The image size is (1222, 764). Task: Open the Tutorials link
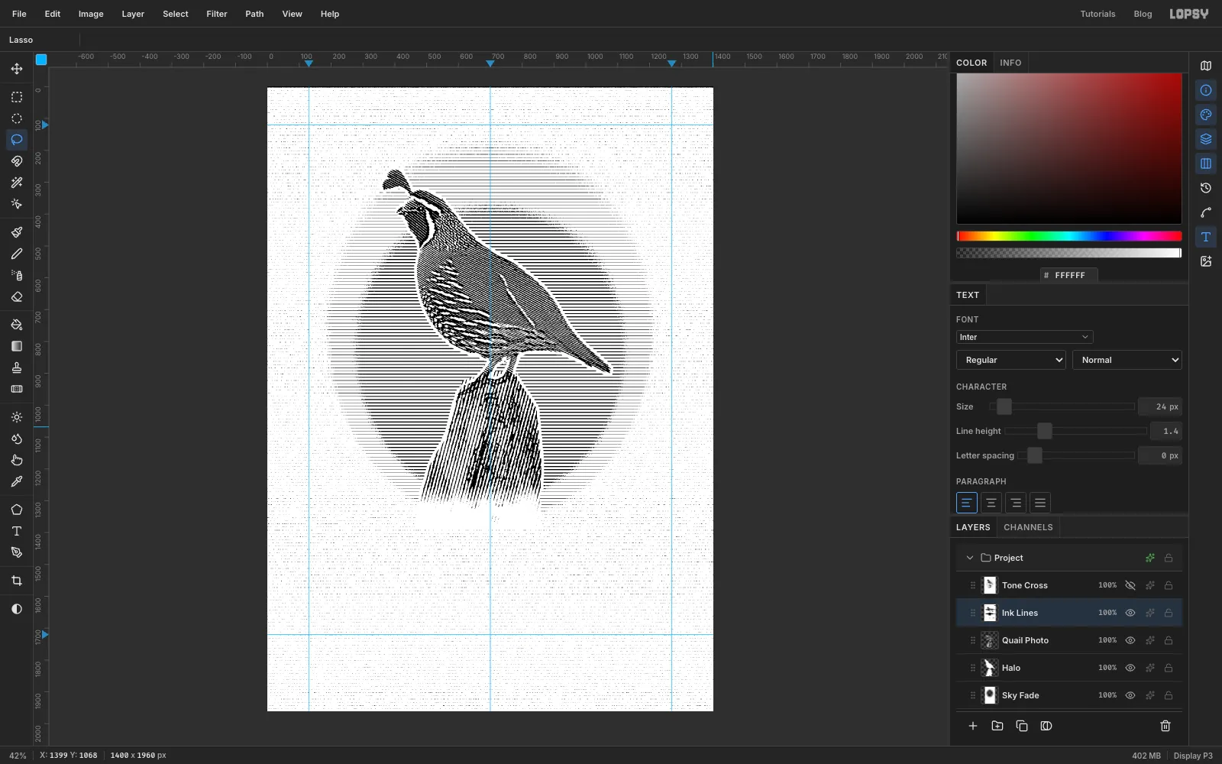click(1098, 14)
